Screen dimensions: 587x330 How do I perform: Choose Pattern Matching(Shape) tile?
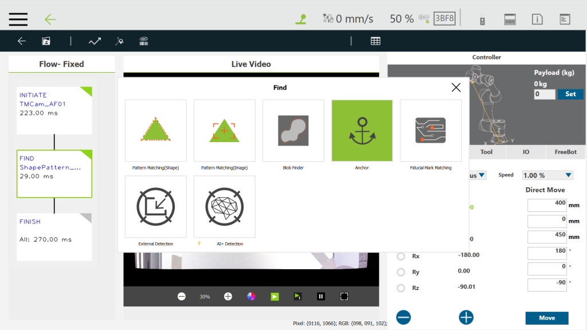(155, 131)
